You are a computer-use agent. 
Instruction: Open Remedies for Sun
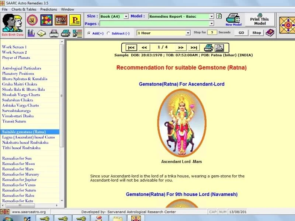[x=17, y=158]
